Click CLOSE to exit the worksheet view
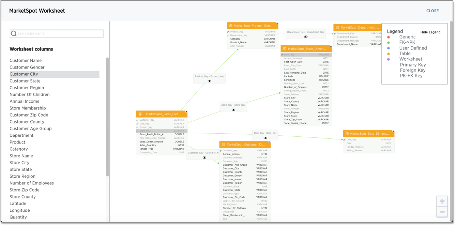 (x=433, y=11)
